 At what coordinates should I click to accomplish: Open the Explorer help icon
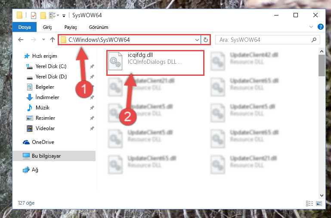(x=320, y=27)
